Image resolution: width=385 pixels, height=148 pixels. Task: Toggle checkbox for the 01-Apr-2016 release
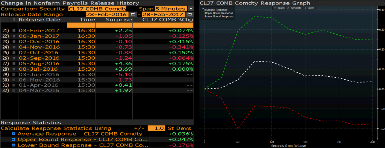click(x=14, y=85)
